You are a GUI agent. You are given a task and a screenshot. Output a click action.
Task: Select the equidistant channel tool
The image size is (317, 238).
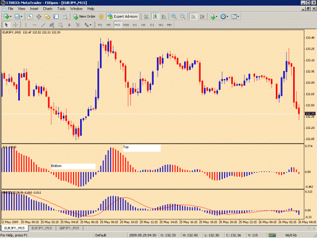[x=52, y=25]
